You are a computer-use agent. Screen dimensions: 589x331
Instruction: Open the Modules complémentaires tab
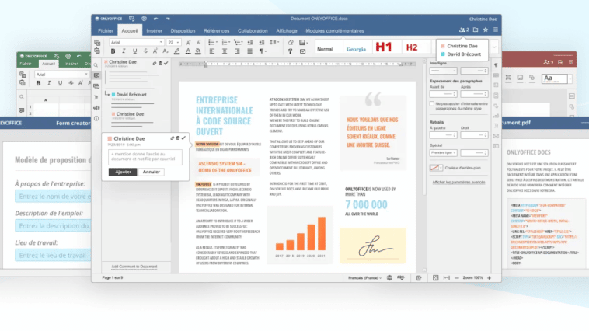point(335,31)
